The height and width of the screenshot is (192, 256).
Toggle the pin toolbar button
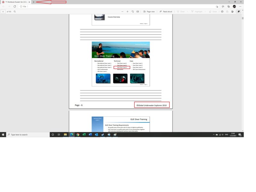click(x=238, y=12)
